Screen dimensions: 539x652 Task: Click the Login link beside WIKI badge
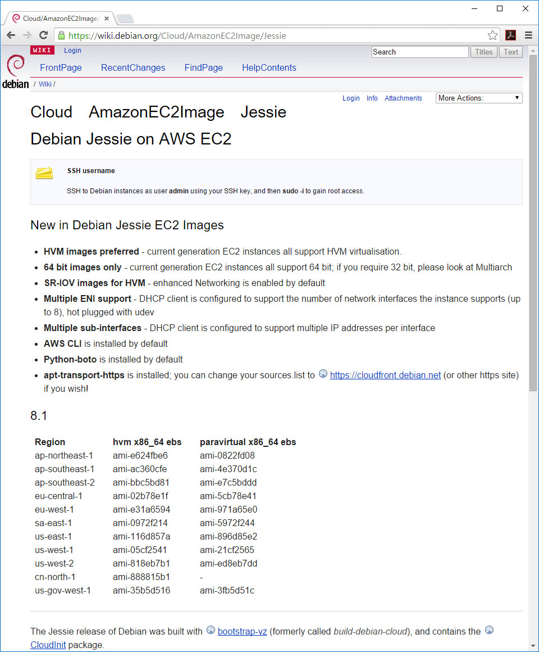[72, 51]
